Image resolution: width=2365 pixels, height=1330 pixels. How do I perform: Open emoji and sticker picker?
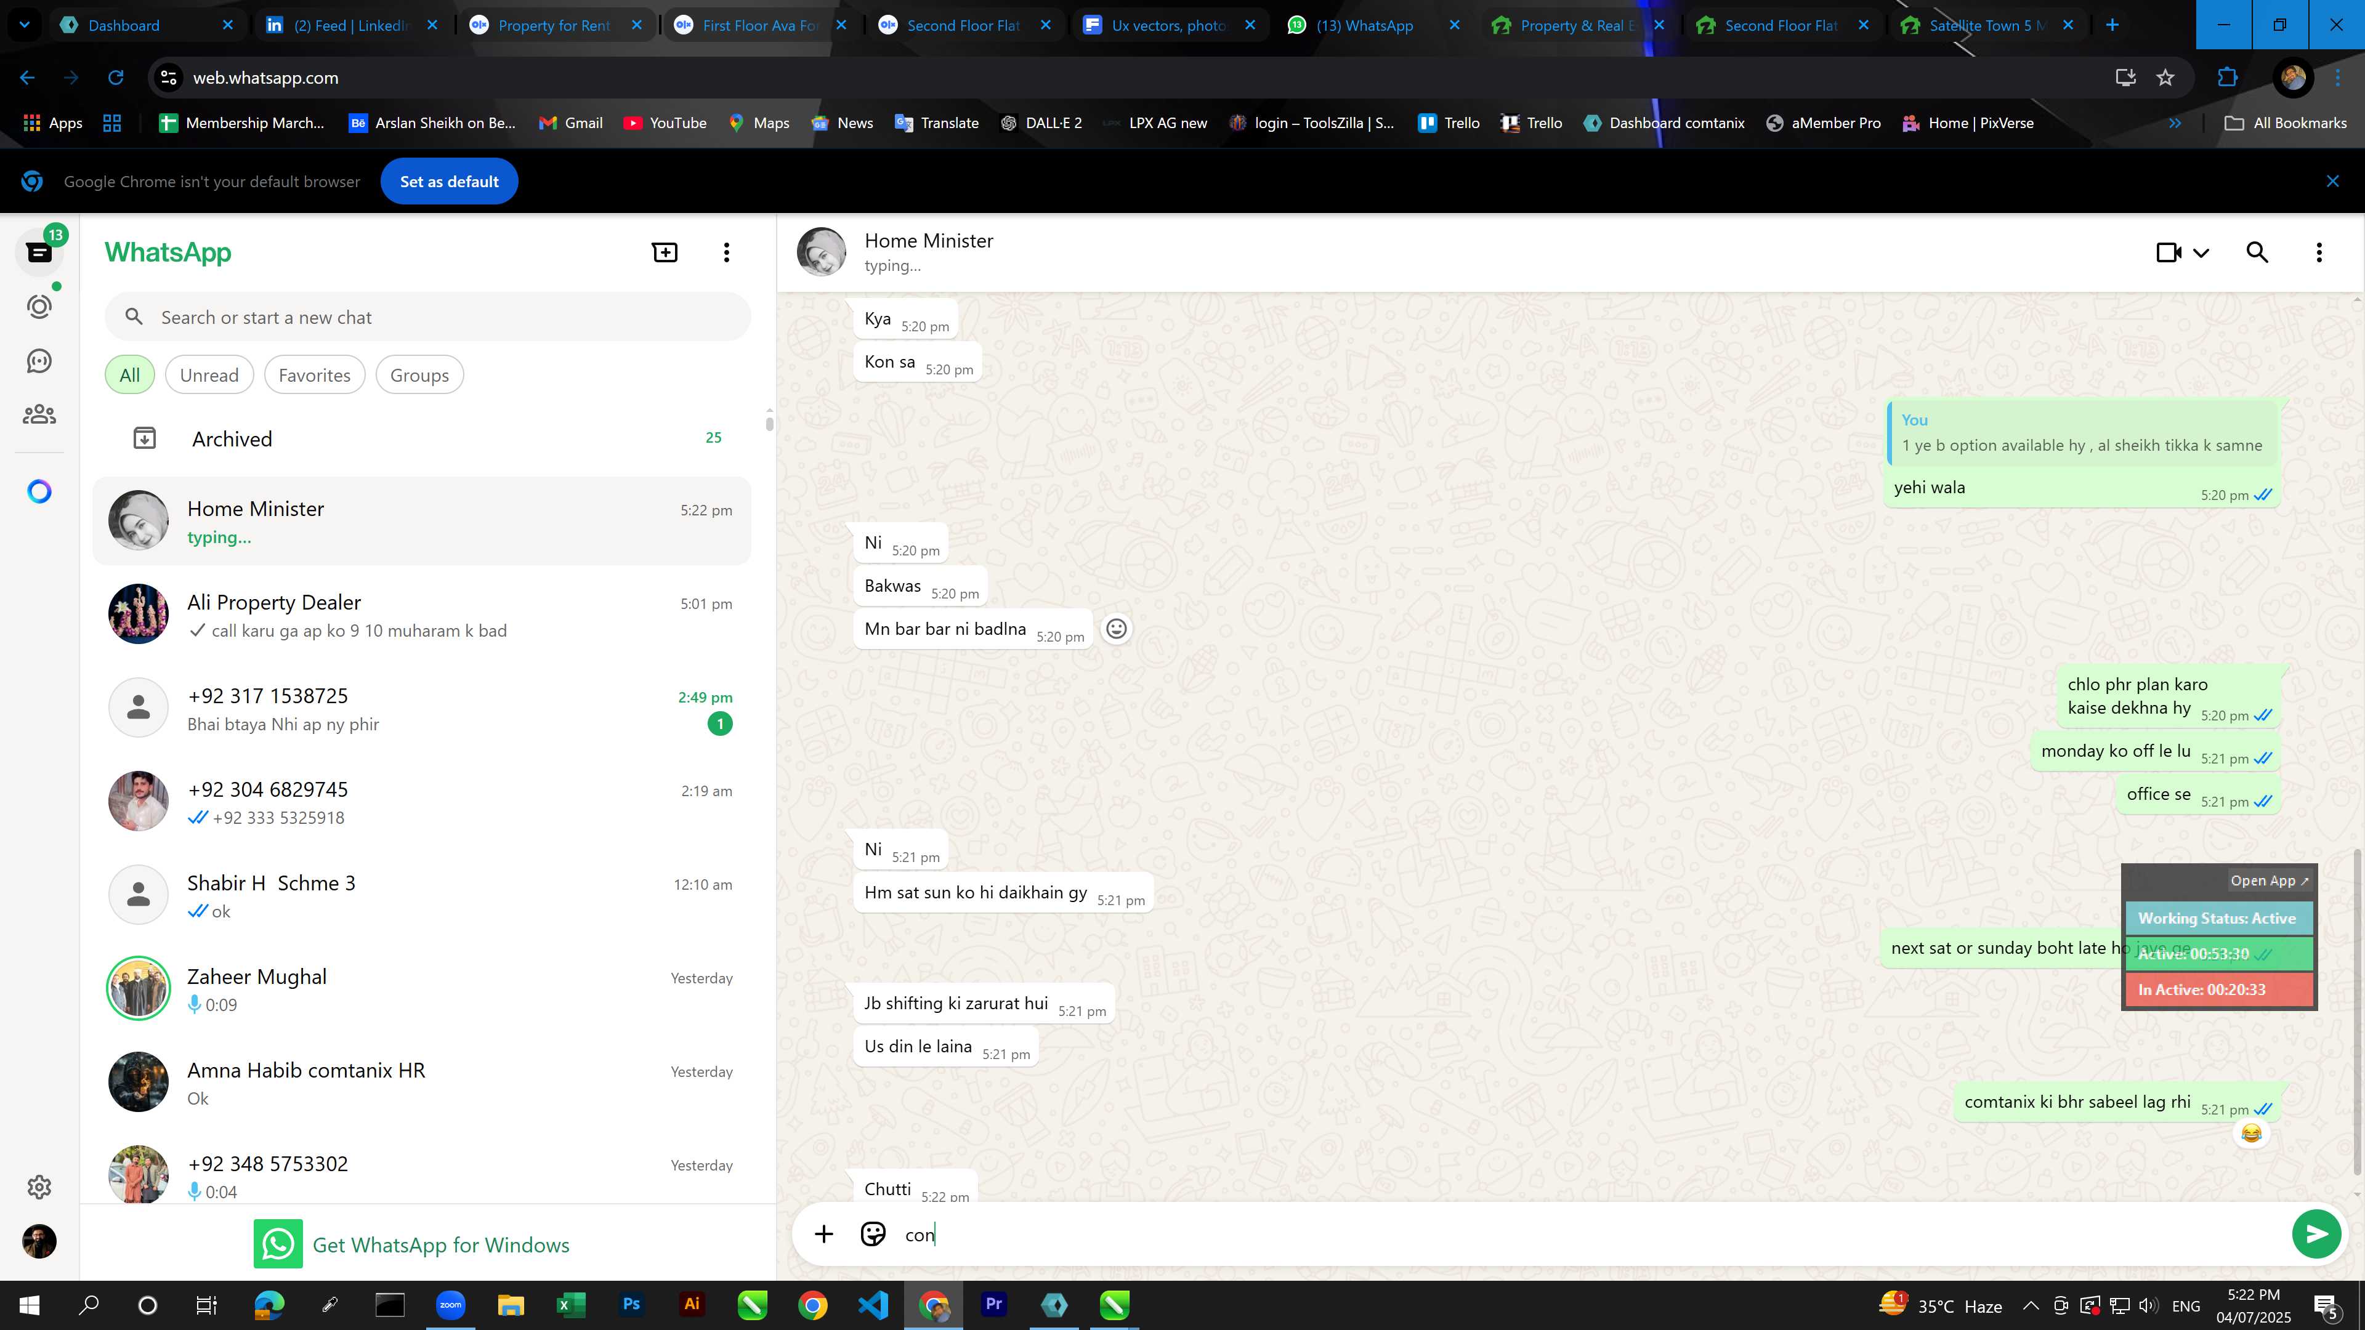pyautogui.click(x=872, y=1235)
